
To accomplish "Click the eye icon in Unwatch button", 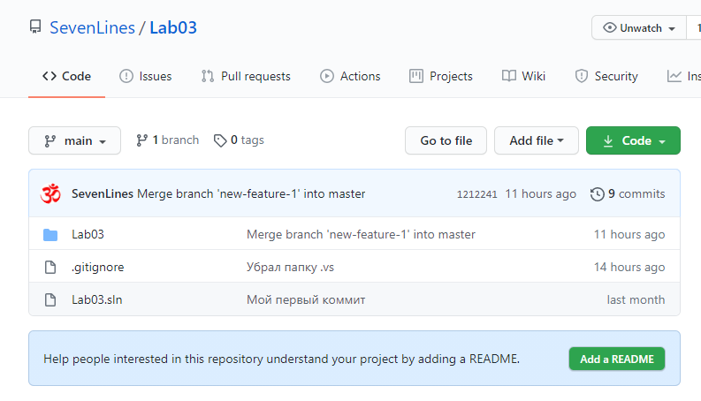I will pyautogui.click(x=609, y=27).
